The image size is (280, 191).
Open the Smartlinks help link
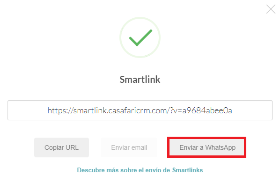pyautogui.click(x=187, y=170)
